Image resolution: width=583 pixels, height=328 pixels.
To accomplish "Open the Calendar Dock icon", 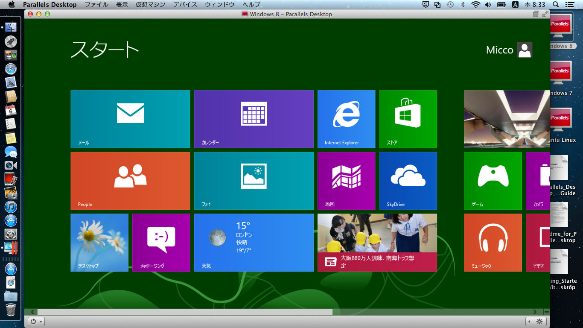I will point(11,110).
